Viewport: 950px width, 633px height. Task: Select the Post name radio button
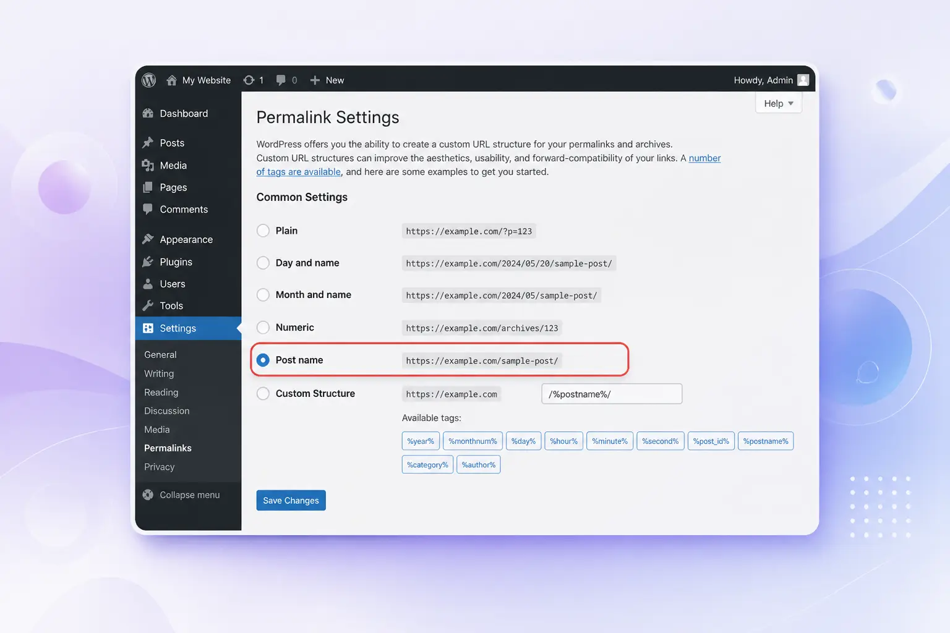[263, 360]
